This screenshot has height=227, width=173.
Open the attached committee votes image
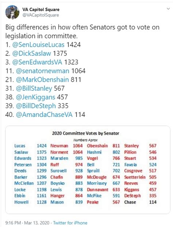(88, 170)
